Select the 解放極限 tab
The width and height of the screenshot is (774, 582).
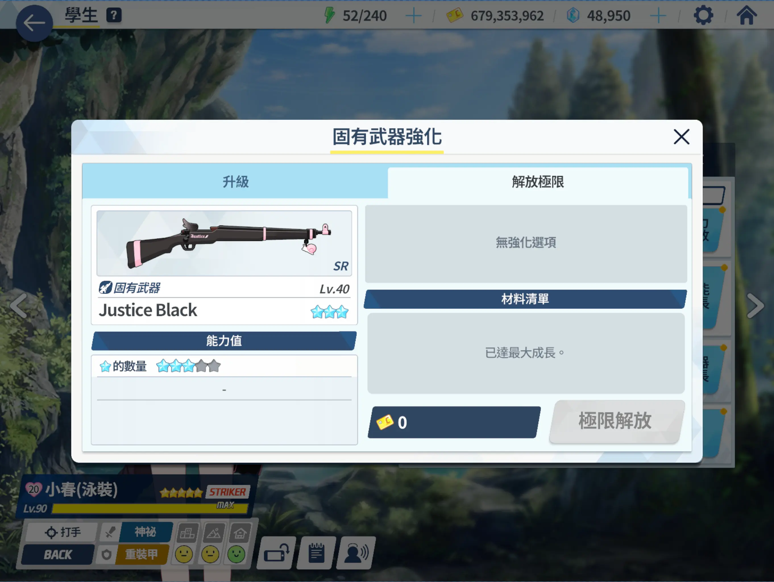[x=538, y=182]
